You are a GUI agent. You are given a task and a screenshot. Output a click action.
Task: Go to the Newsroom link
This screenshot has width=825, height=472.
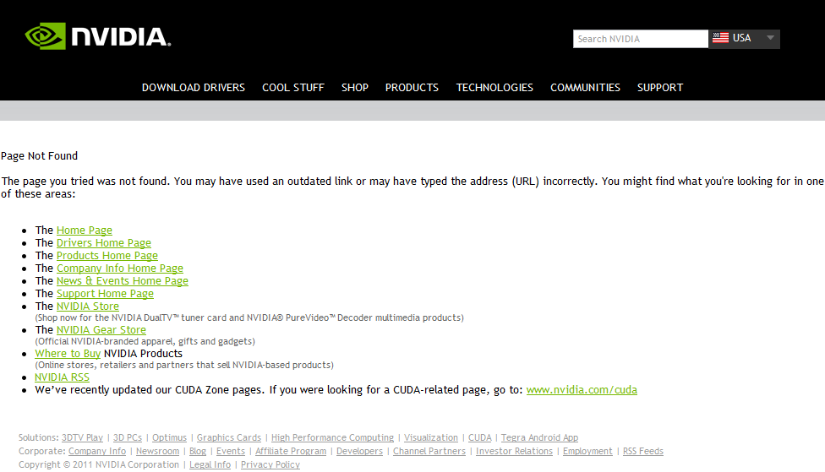coord(158,451)
